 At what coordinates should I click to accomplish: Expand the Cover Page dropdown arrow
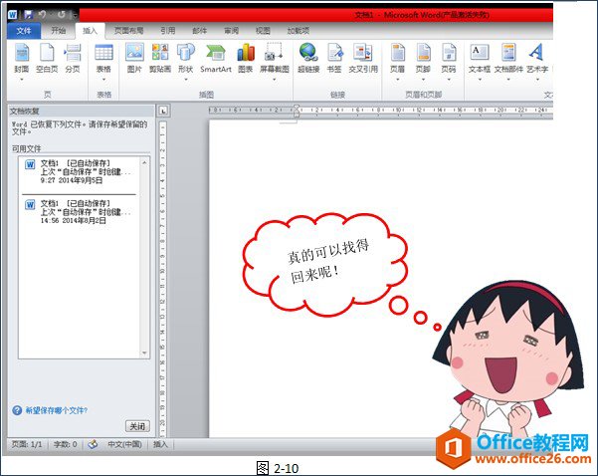[22, 80]
